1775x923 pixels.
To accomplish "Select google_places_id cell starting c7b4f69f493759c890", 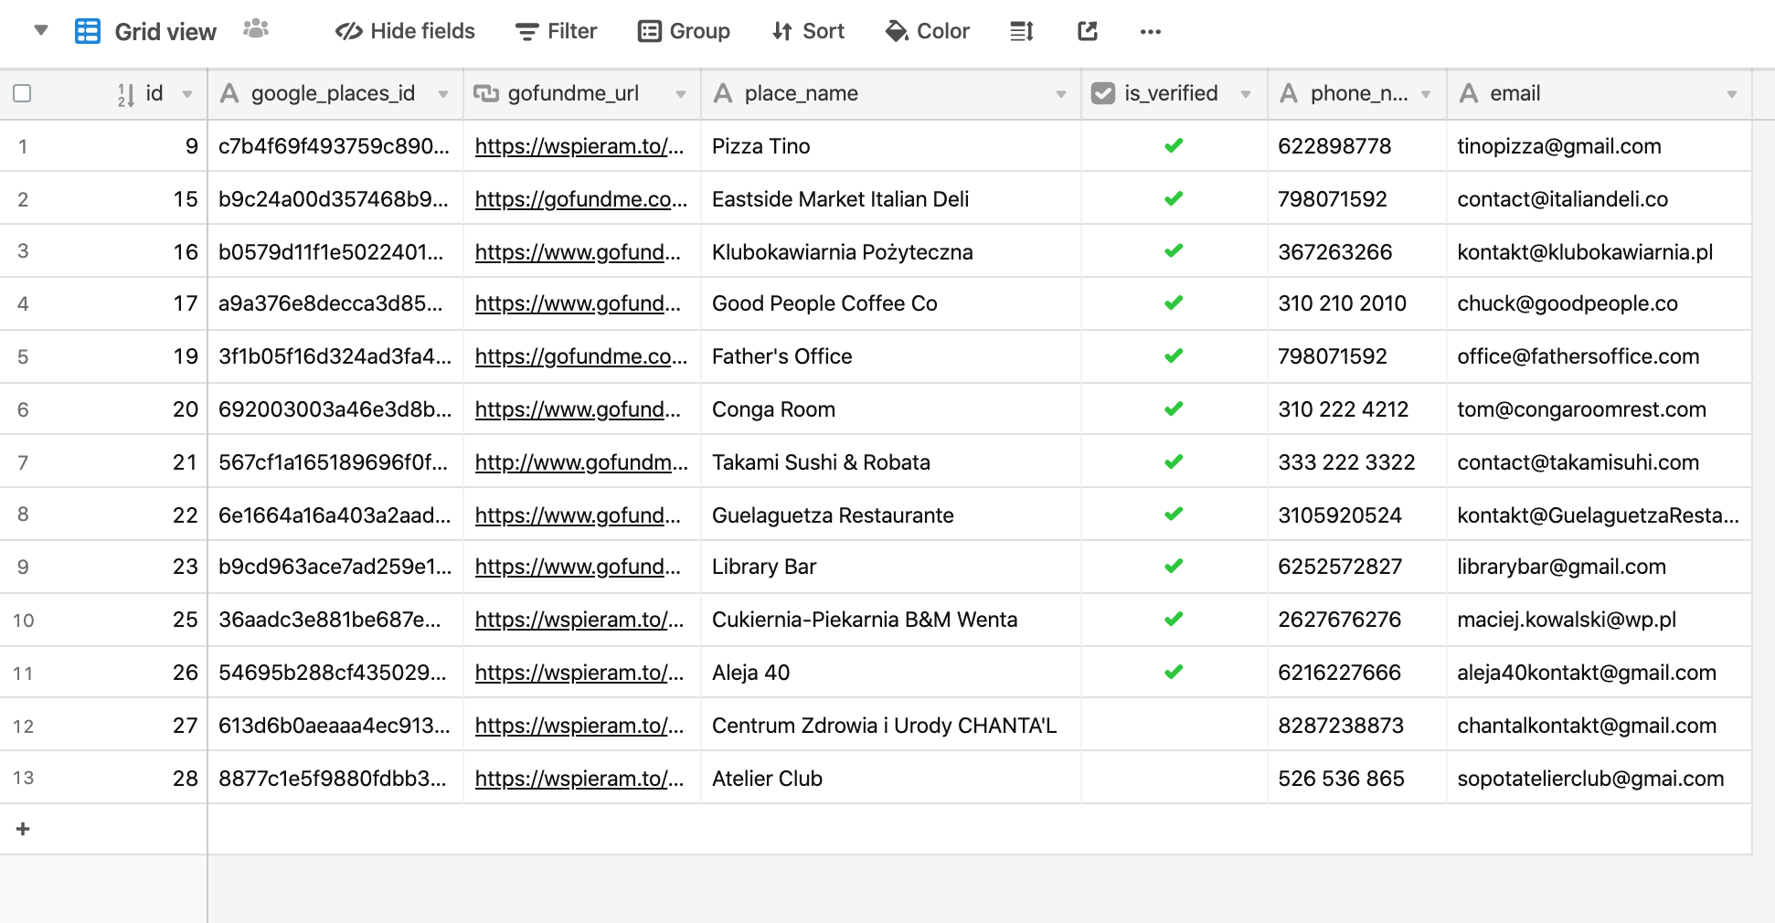I will coord(335,146).
